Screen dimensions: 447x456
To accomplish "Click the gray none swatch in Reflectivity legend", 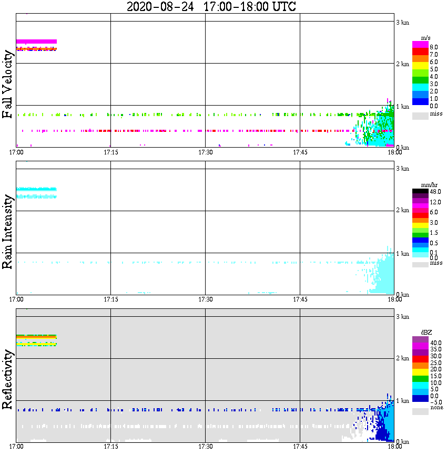I will [x=420, y=411].
